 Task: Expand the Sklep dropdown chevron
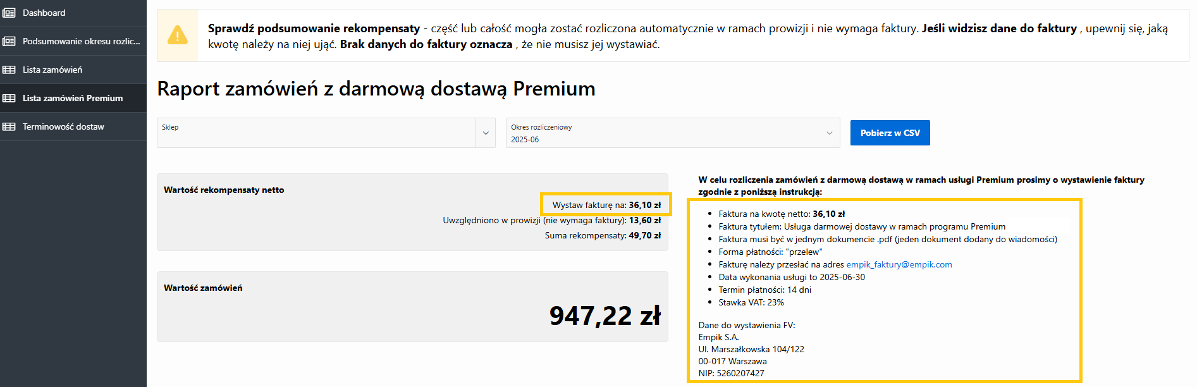click(486, 133)
